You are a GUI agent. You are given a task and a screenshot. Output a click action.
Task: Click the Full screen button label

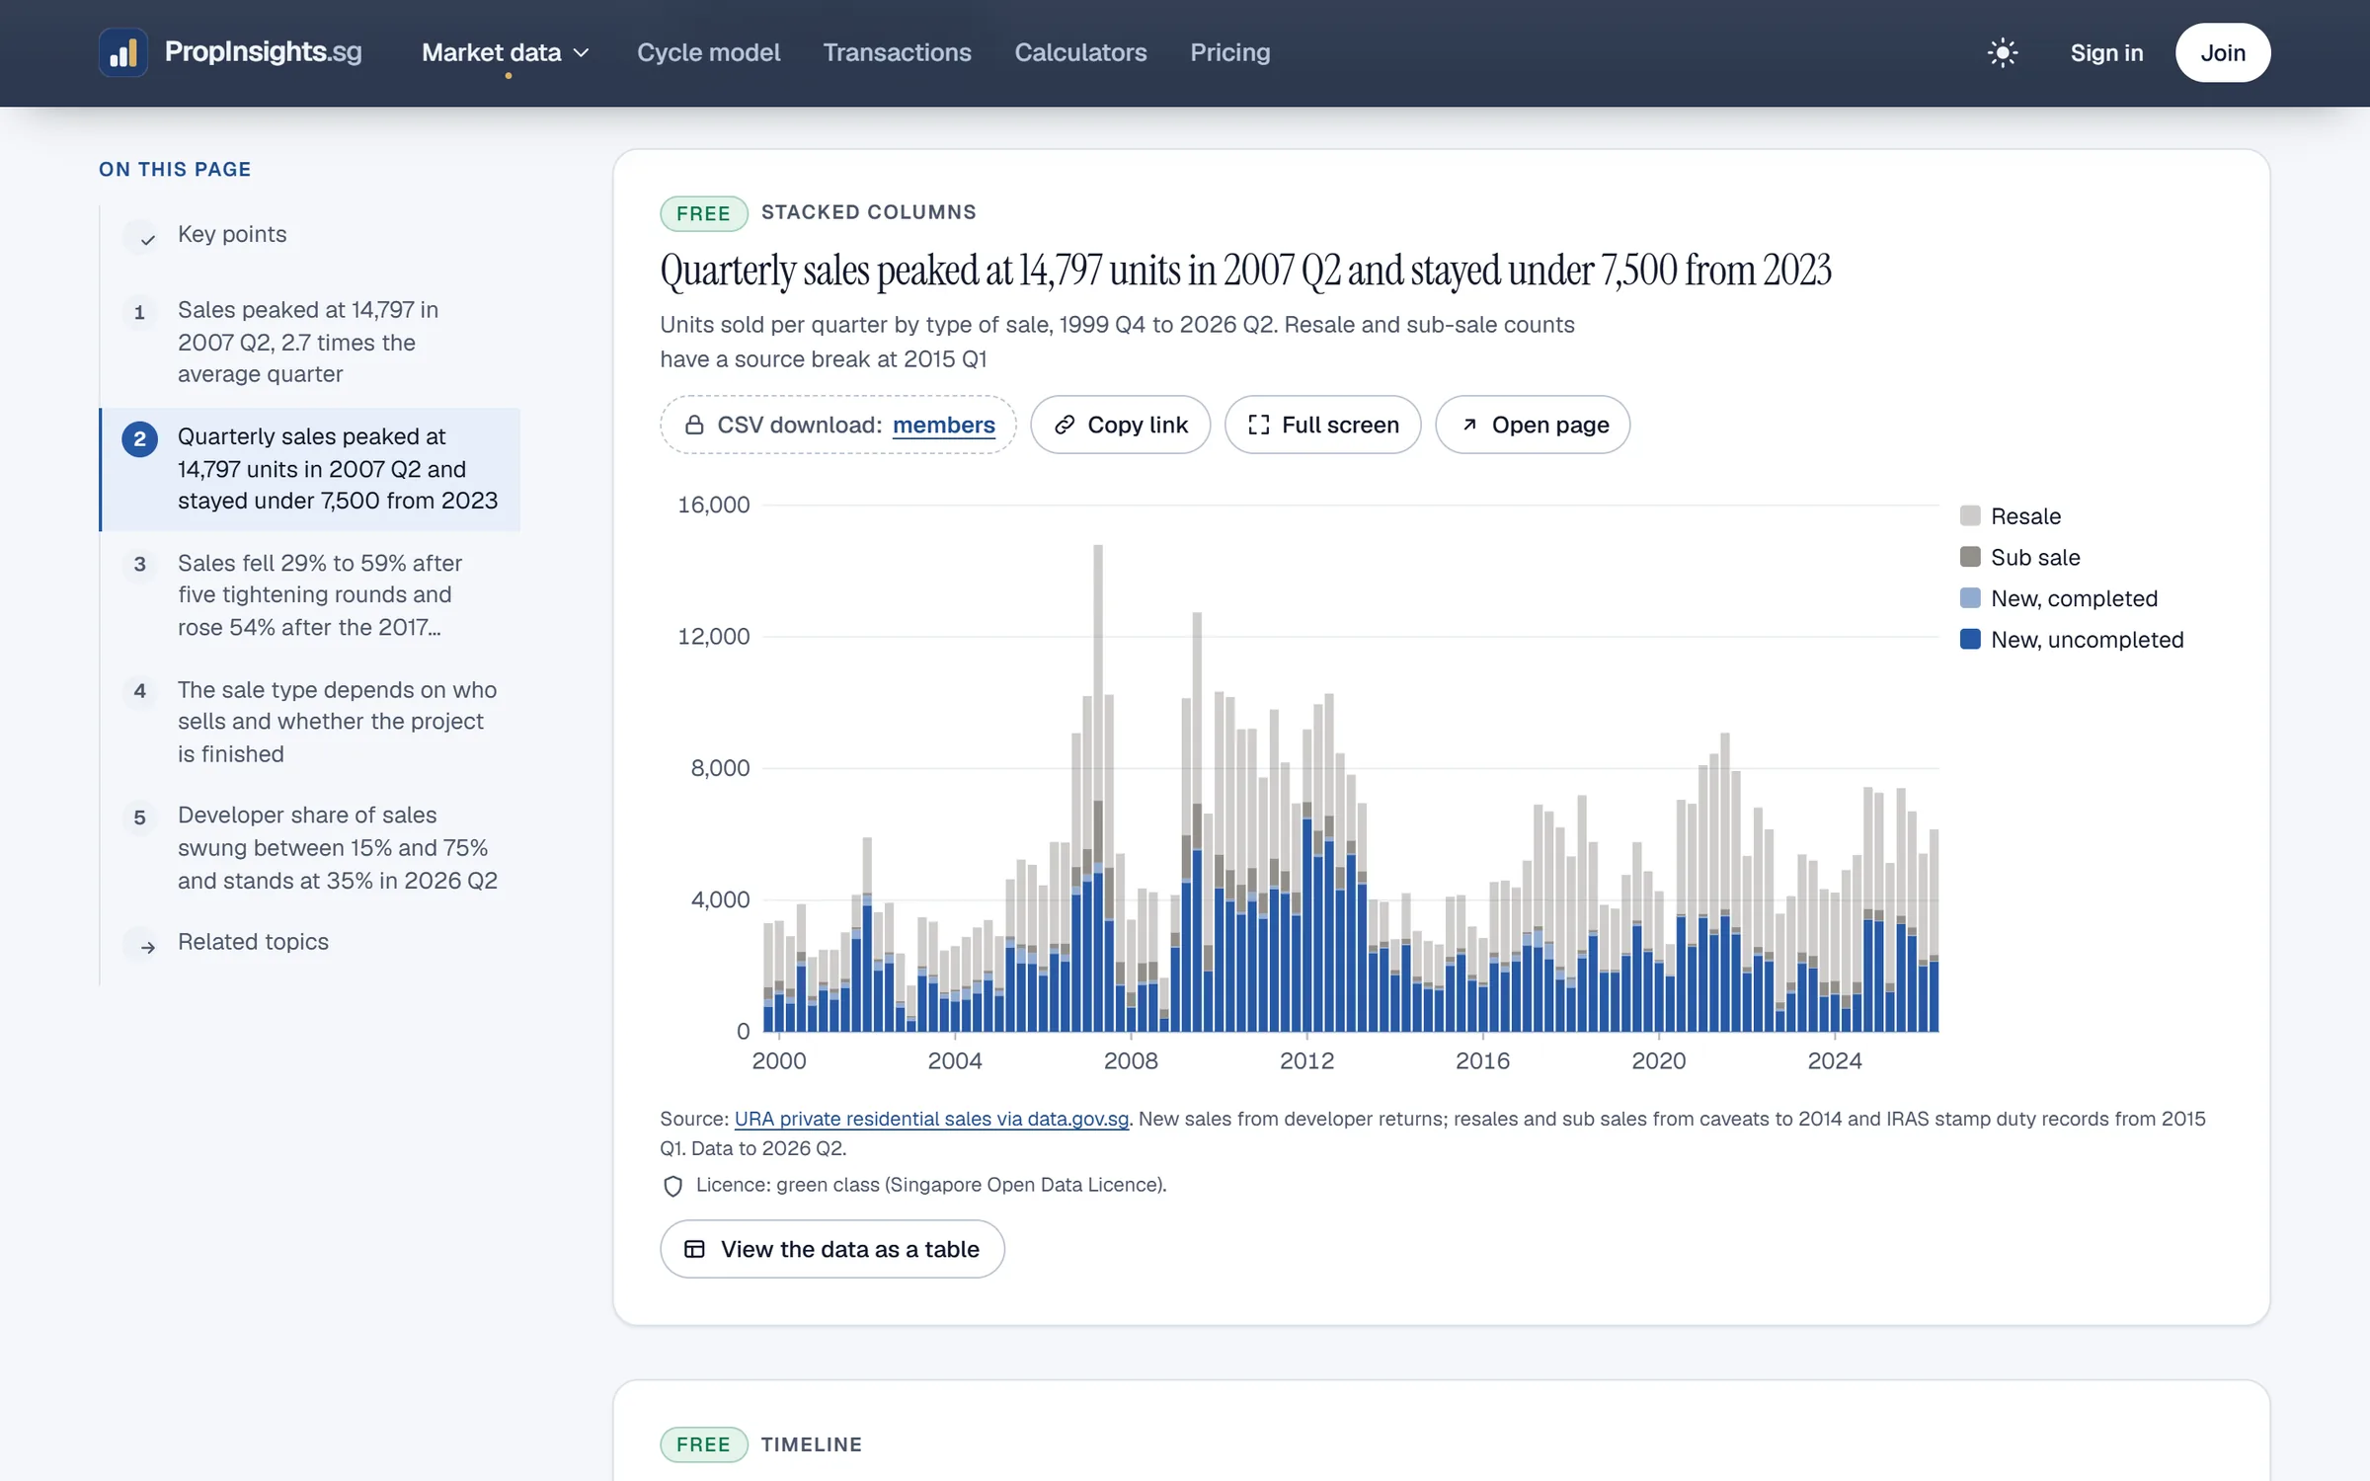point(1340,425)
